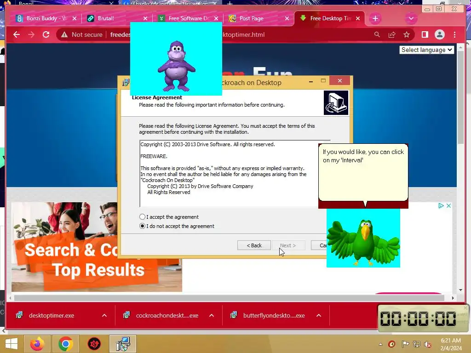
Task: Expand options for desktoptimer.exe download
Action: pos(104,315)
